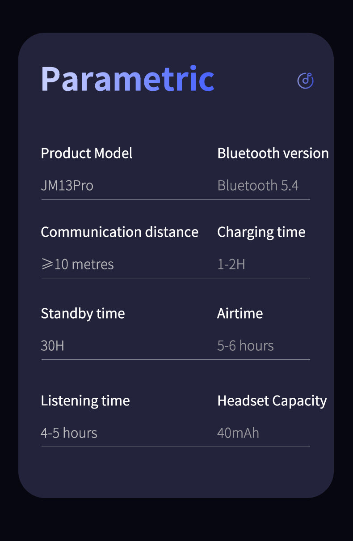
Task: Click the Parametric heading
Action: click(x=127, y=79)
